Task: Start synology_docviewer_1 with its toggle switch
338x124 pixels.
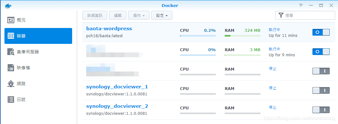Action: pos(321,91)
